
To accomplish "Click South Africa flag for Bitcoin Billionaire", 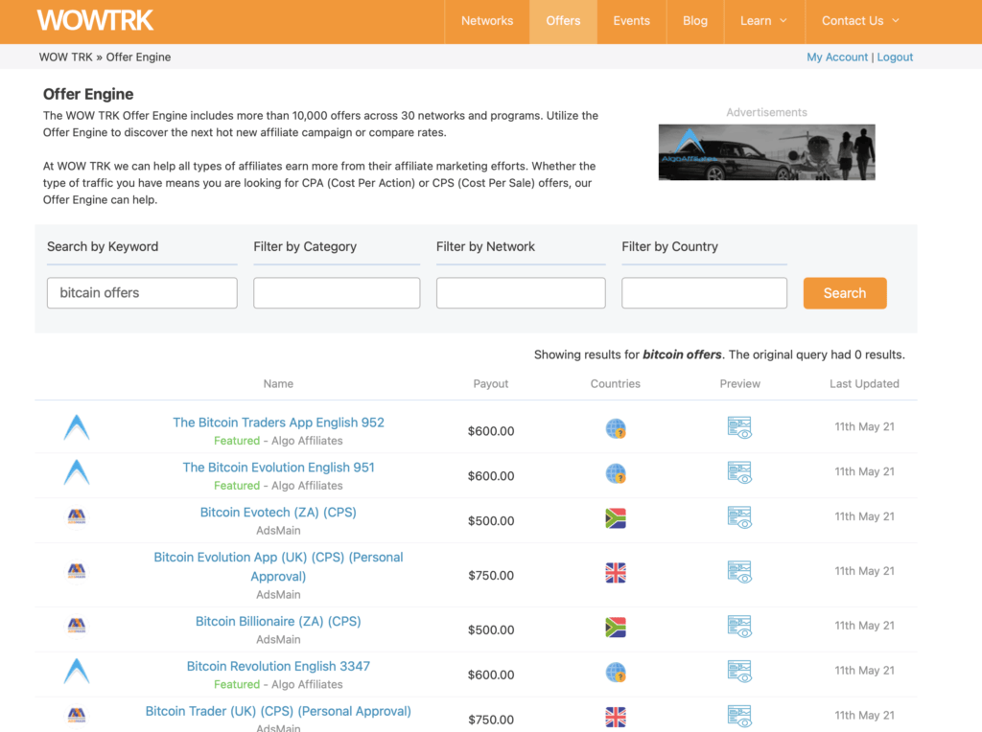I will 616,628.
